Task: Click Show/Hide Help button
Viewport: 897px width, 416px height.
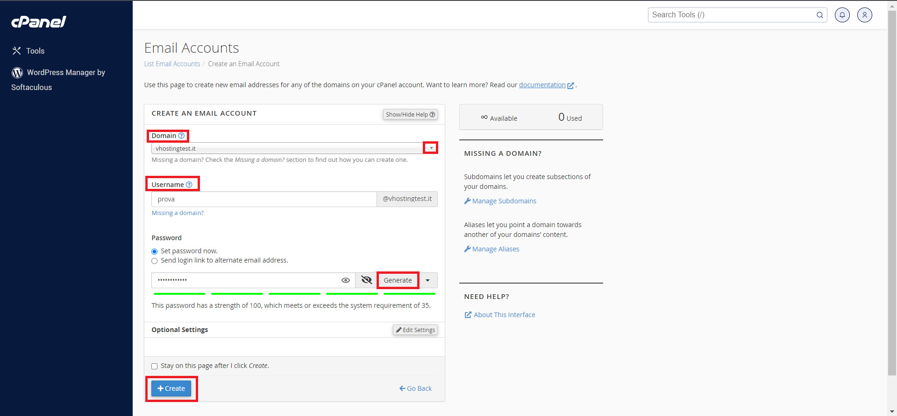Action: pos(410,114)
